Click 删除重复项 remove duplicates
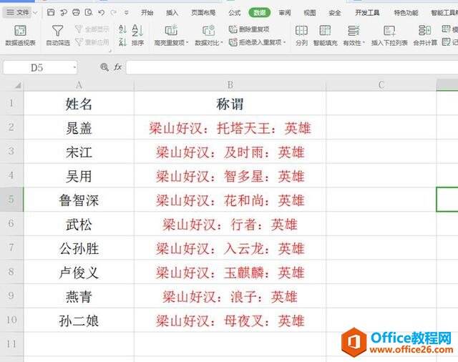Image resolution: width=458 pixels, height=362 pixels. (249, 29)
